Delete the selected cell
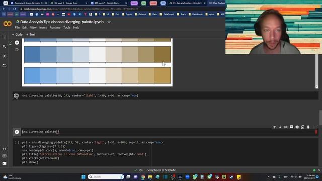 (308, 127)
